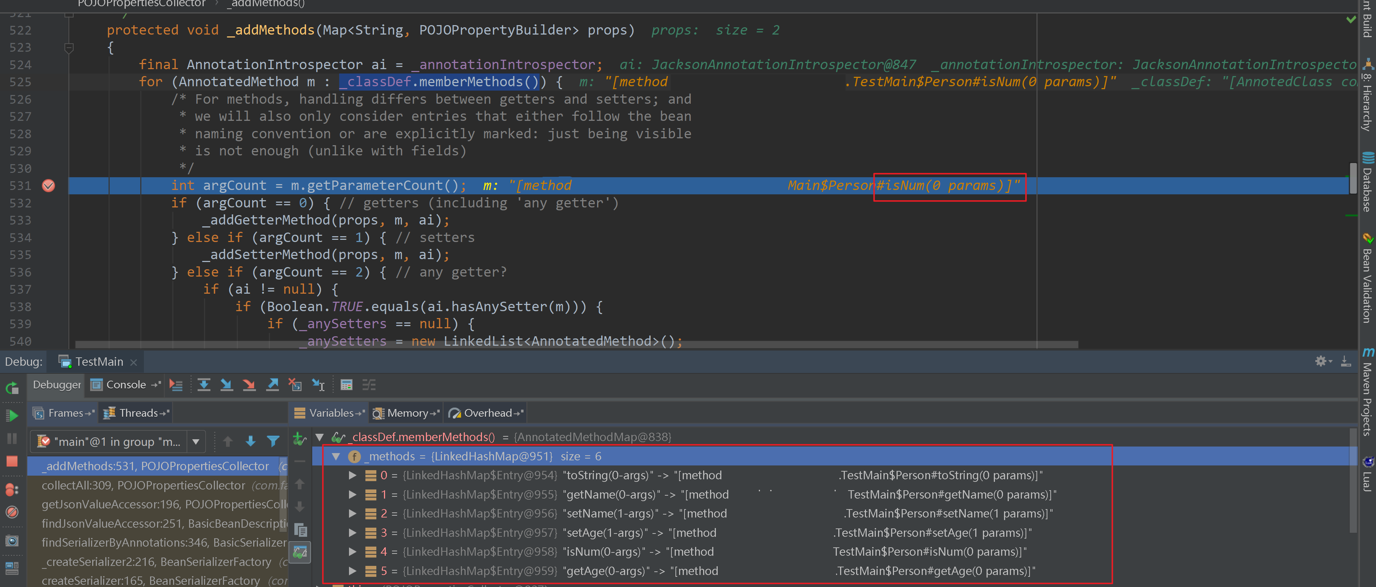
Task: Open thread selector dropdown "main"@1
Action: 118,442
